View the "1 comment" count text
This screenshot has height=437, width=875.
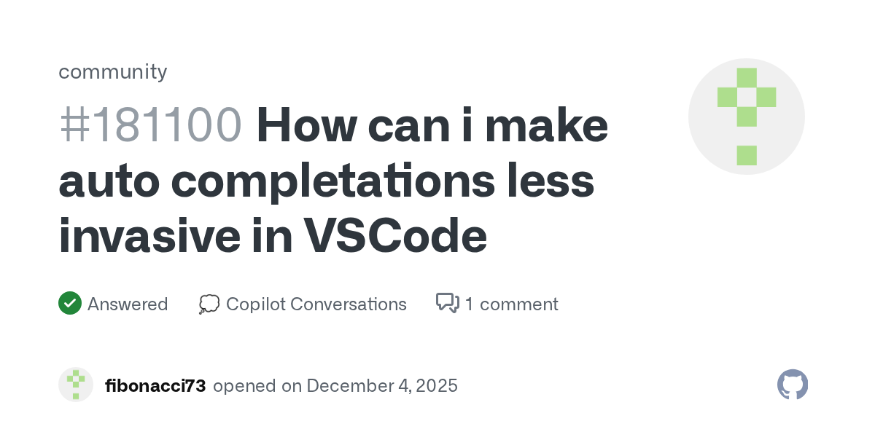(511, 304)
